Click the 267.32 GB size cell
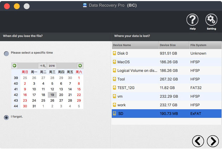This screenshot has height=150, width=222. 169,79
